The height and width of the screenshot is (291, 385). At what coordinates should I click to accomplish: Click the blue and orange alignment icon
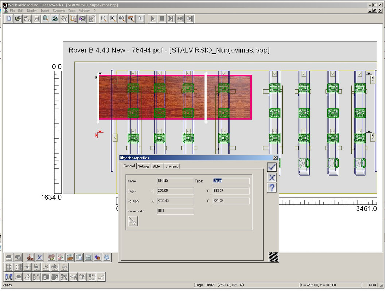[97, 258]
